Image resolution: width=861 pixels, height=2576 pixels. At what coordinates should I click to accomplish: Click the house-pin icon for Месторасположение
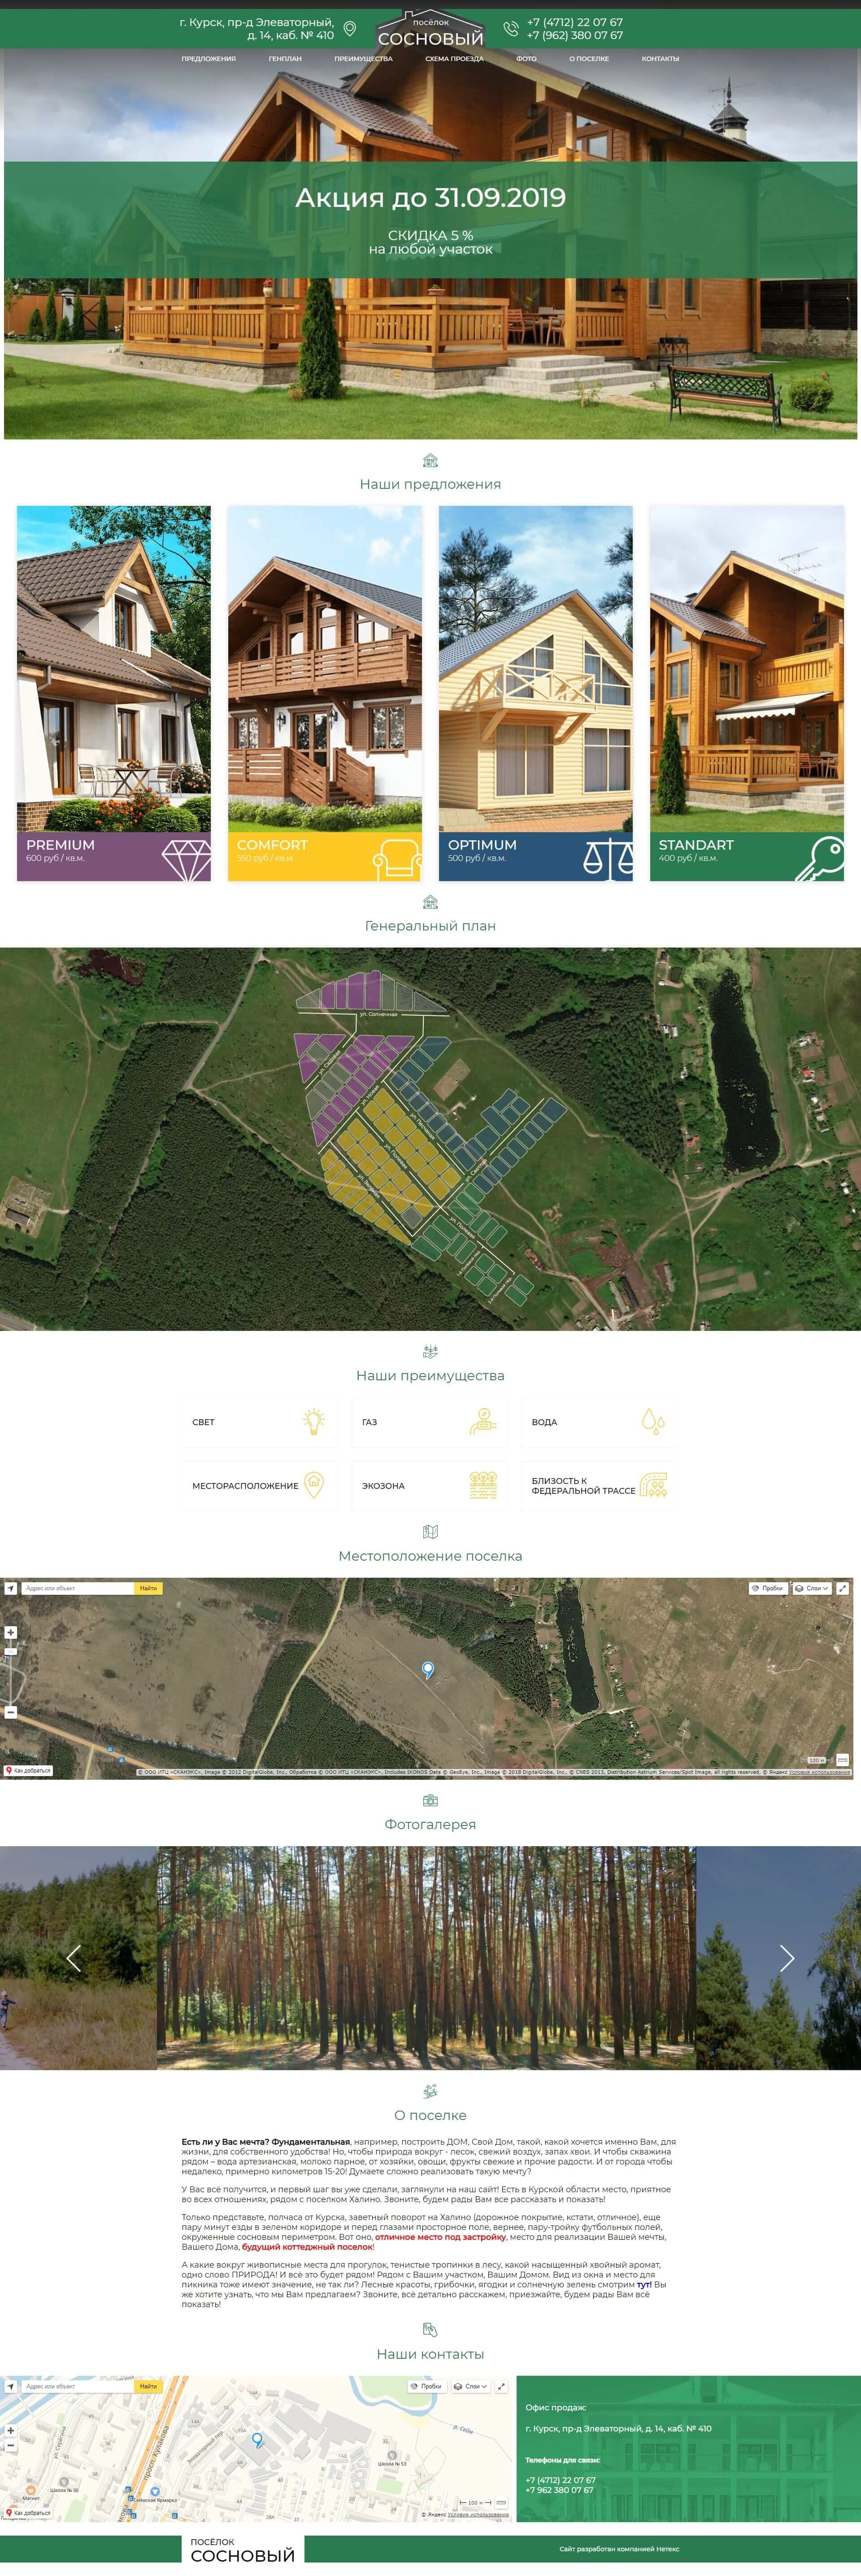[x=313, y=1484]
